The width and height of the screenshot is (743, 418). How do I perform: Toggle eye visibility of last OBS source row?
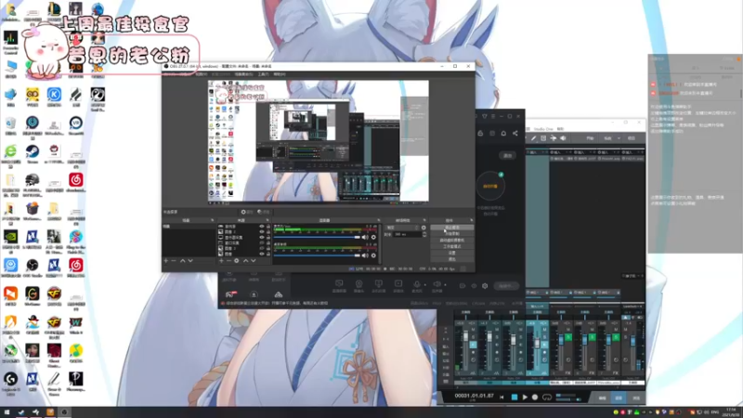click(x=262, y=254)
